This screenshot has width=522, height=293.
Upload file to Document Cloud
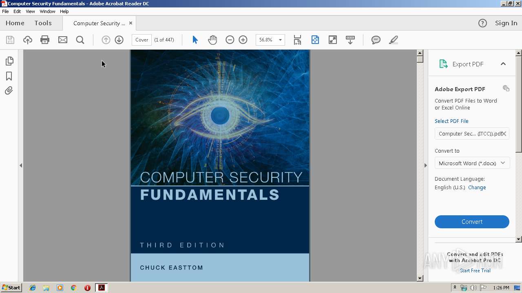click(x=28, y=40)
